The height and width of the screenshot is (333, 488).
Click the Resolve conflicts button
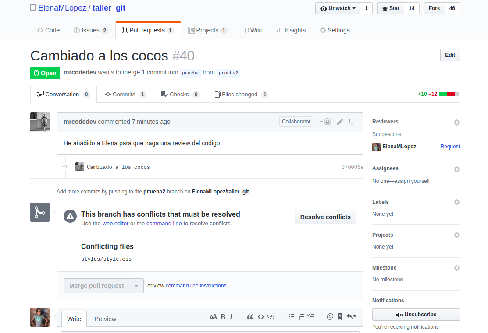325,217
